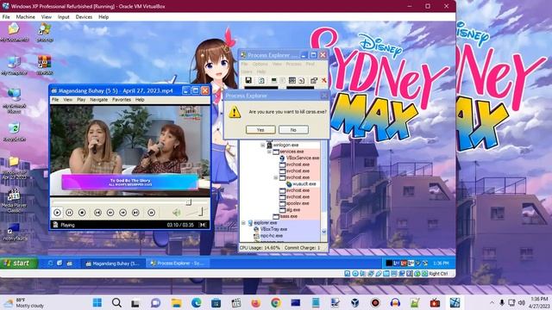Open My Network Places desktop icon
Viewport: 552px width, 310px height.
coord(15,101)
